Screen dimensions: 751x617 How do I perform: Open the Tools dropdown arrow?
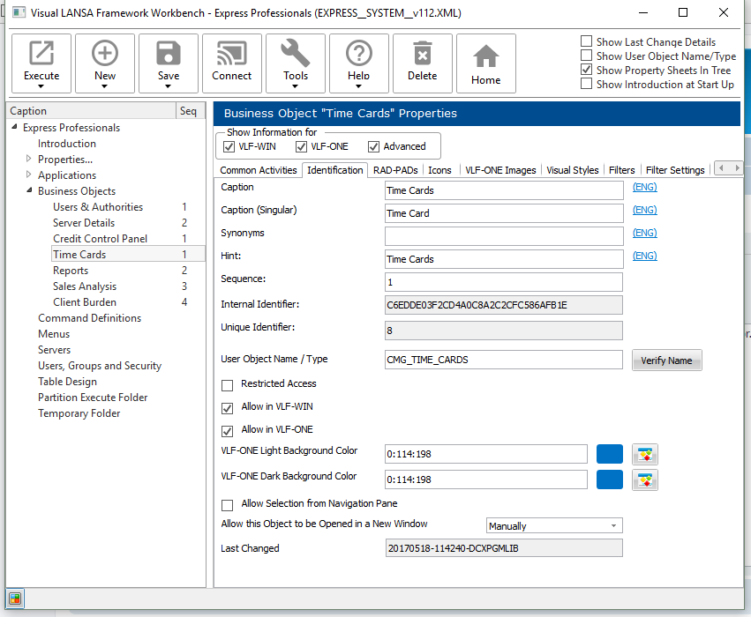tap(295, 86)
